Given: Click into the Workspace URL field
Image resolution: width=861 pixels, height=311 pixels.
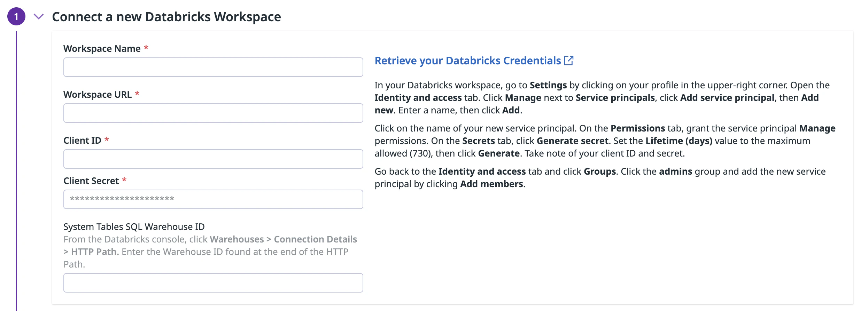Looking at the screenshot, I should coord(213,113).
